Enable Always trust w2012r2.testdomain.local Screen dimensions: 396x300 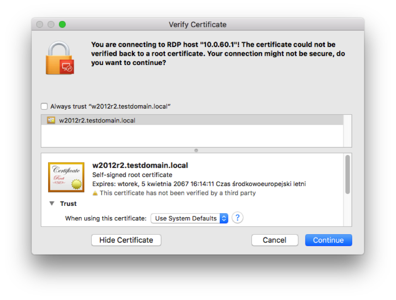tap(44, 106)
